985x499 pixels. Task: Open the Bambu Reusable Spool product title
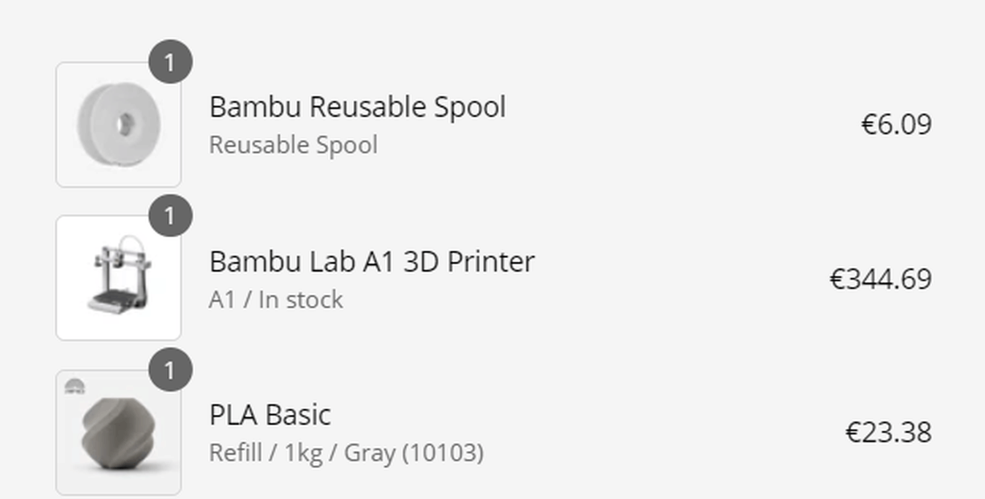[358, 107]
